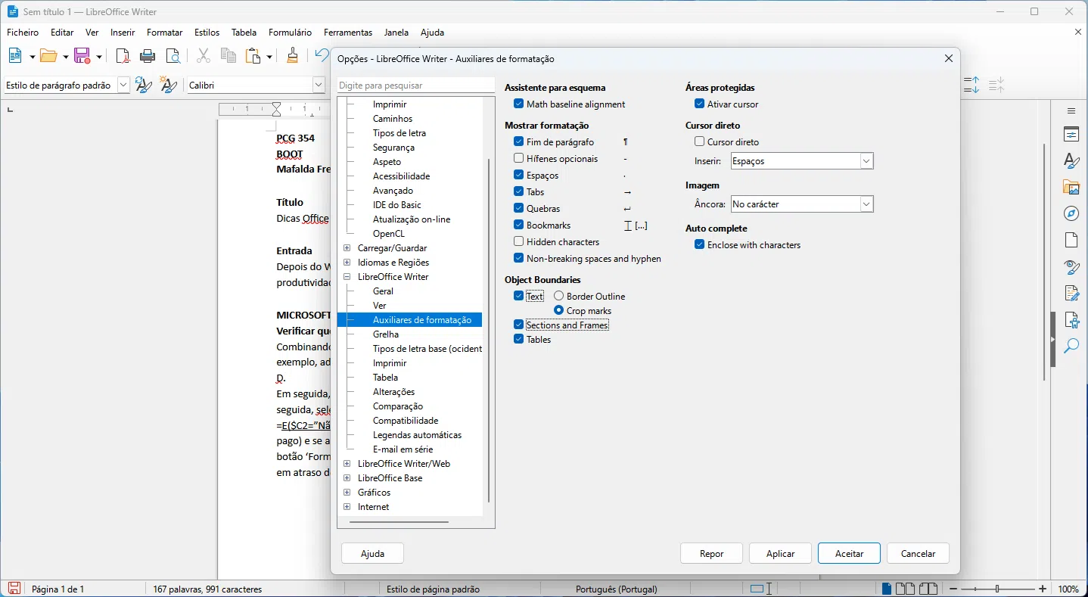
Task: Uncheck Fim de parágrafo checkbox
Action: pyautogui.click(x=518, y=142)
